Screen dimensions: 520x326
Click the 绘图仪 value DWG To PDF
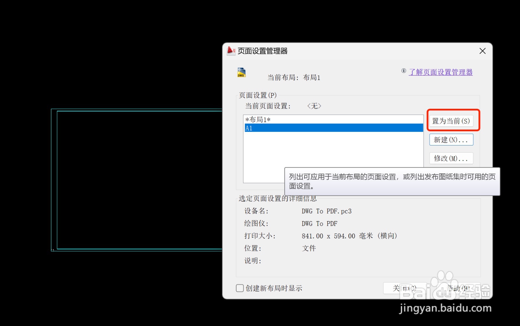coord(319,224)
